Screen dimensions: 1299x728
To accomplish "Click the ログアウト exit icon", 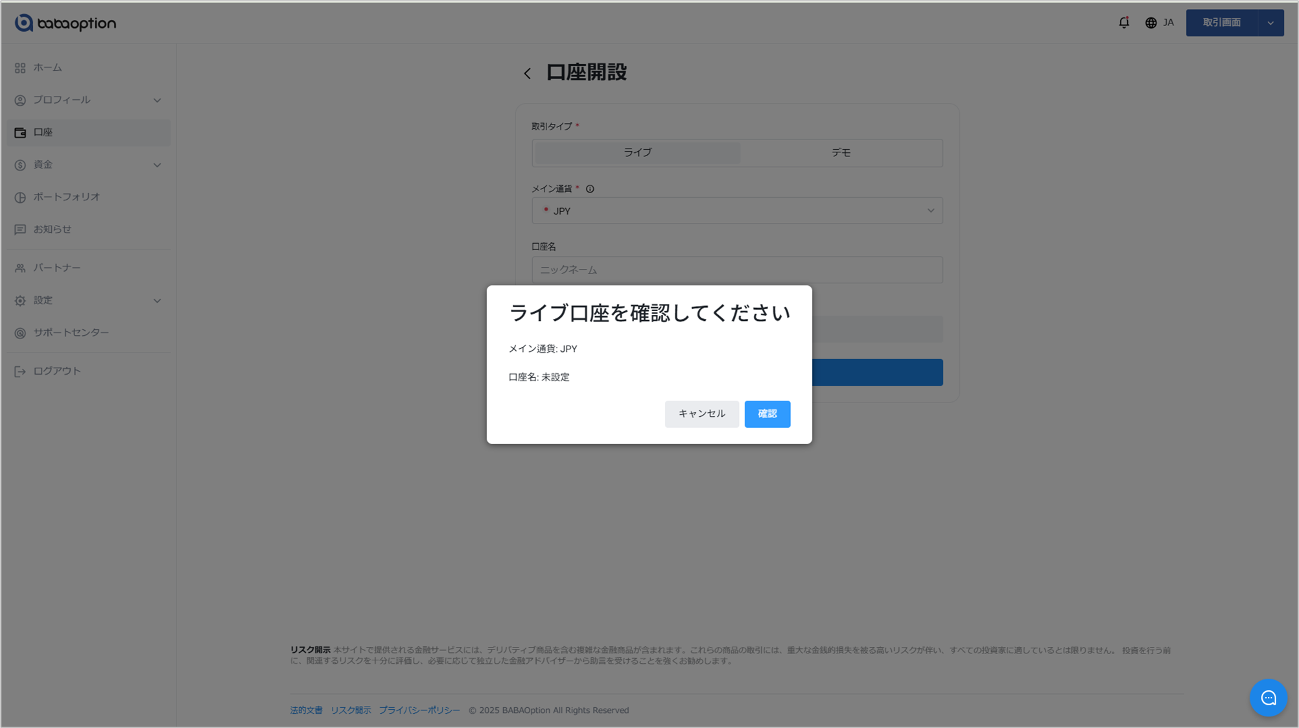I will 20,371.
